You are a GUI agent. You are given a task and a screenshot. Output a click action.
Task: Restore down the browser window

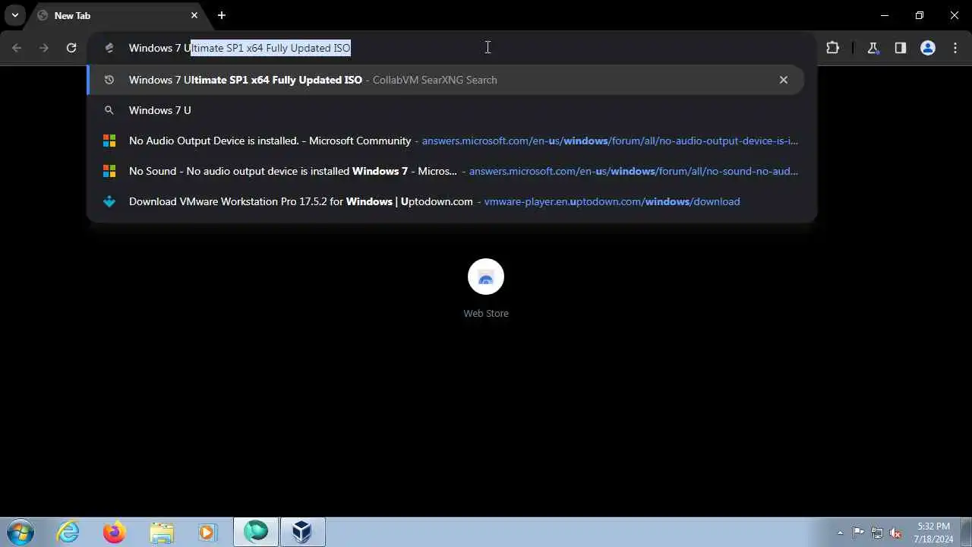[x=919, y=15]
